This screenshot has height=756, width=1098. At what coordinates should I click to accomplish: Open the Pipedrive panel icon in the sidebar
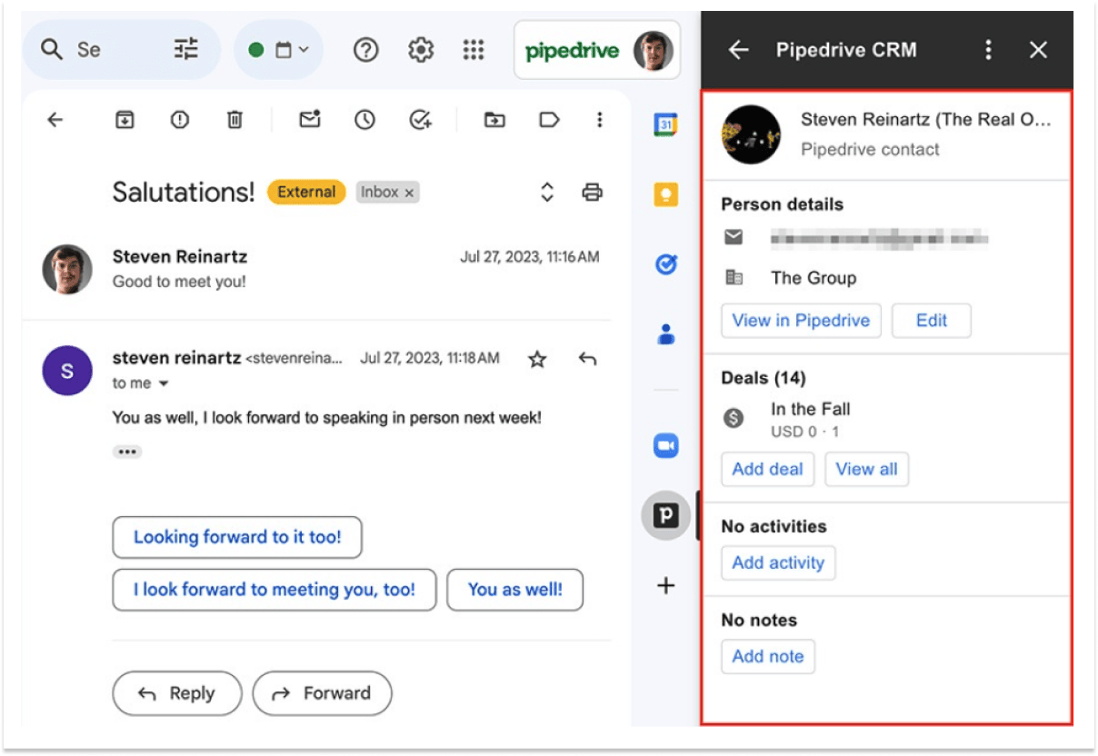coord(666,515)
